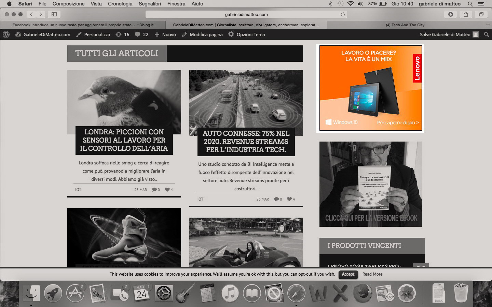
Task: Open the Apple menu
Action: point(9,4)
